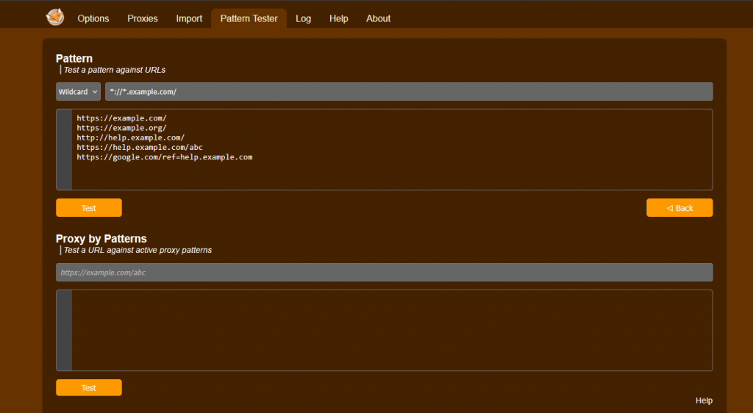Open the Help tab
Screen dimensions: 753x413
[x=338, y=18]
